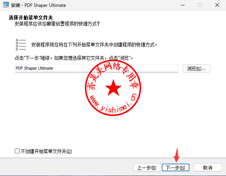Cancel installation with the 取消 button

click(208, 168)
